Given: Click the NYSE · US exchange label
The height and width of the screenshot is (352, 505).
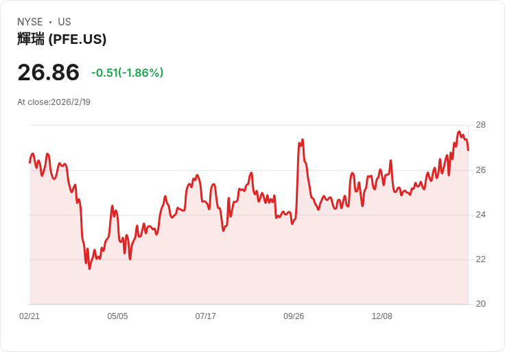Looking at the screenshot, I should [44, 22].
